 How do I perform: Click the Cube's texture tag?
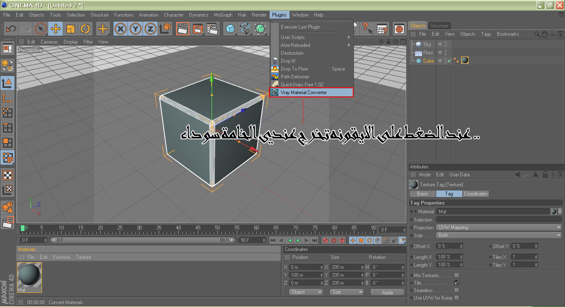tap(465, 61)
